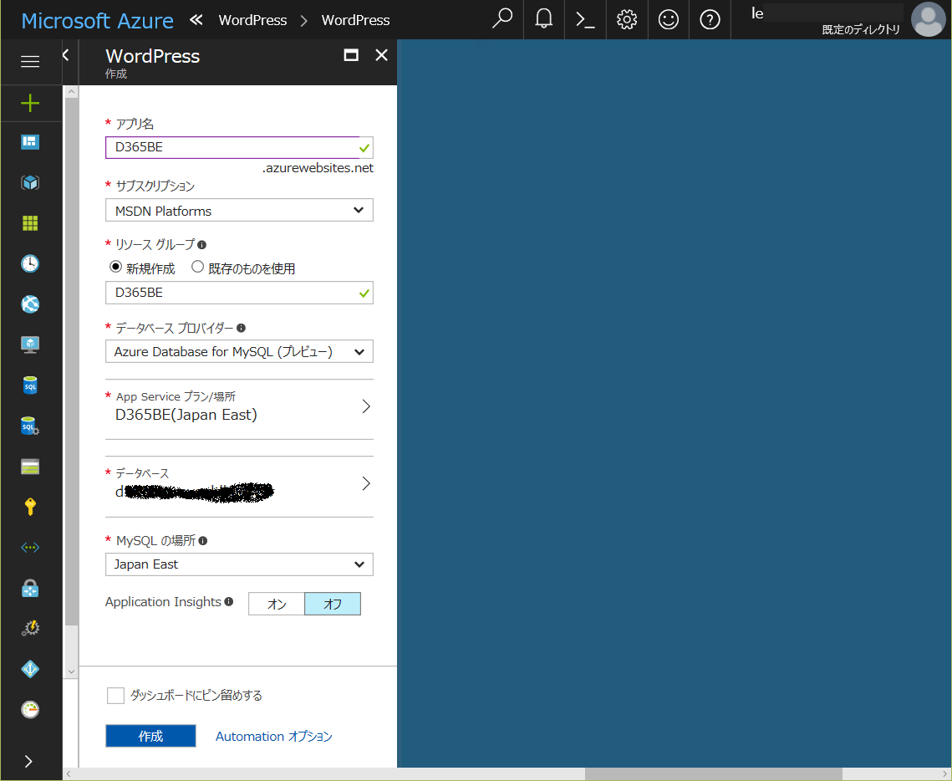The width and height of the screenshot is (952, 781).
Task: Open Virtual machines monitor icon
Action: point(30,345)
